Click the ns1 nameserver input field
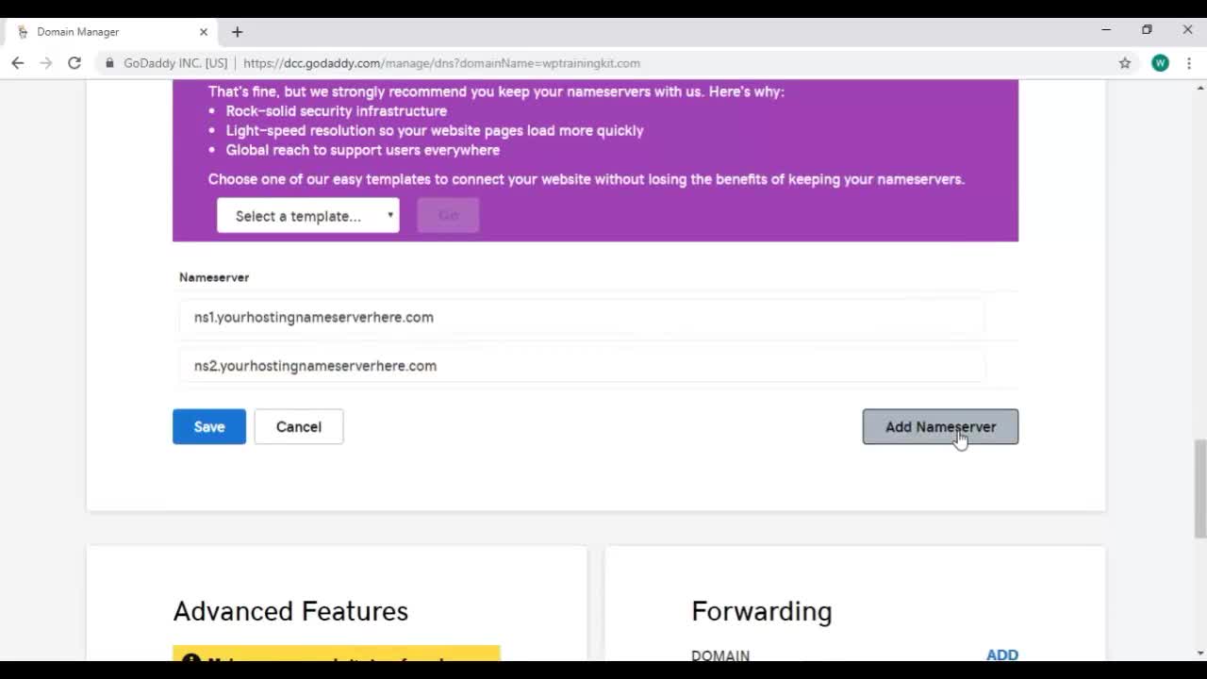Viewport: 1207px width, 679px height. click(581, 318)
